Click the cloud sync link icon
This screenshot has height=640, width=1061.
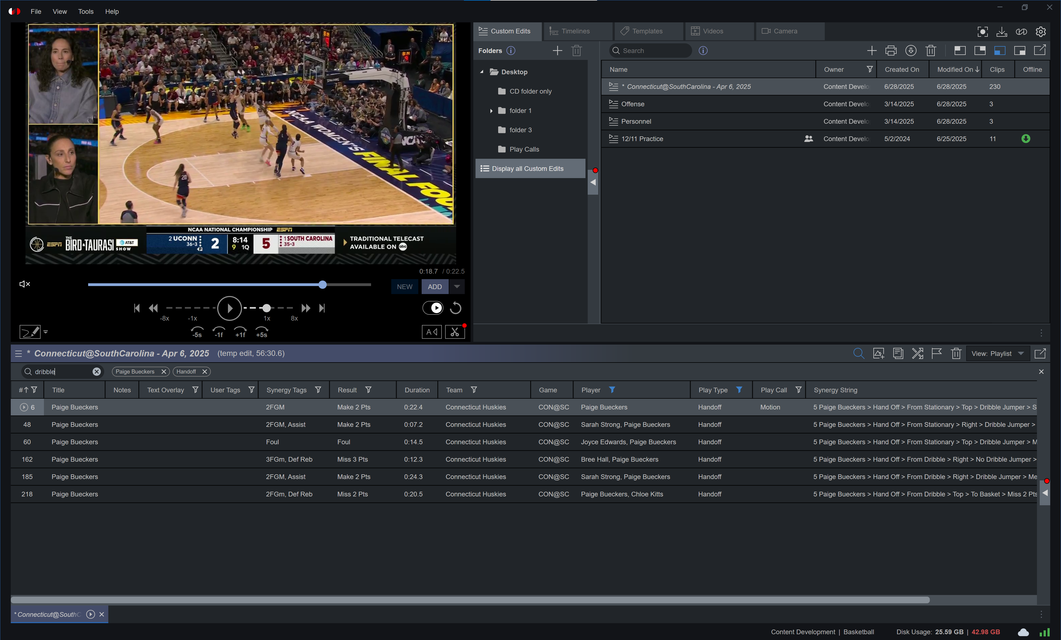(1021, 31)
